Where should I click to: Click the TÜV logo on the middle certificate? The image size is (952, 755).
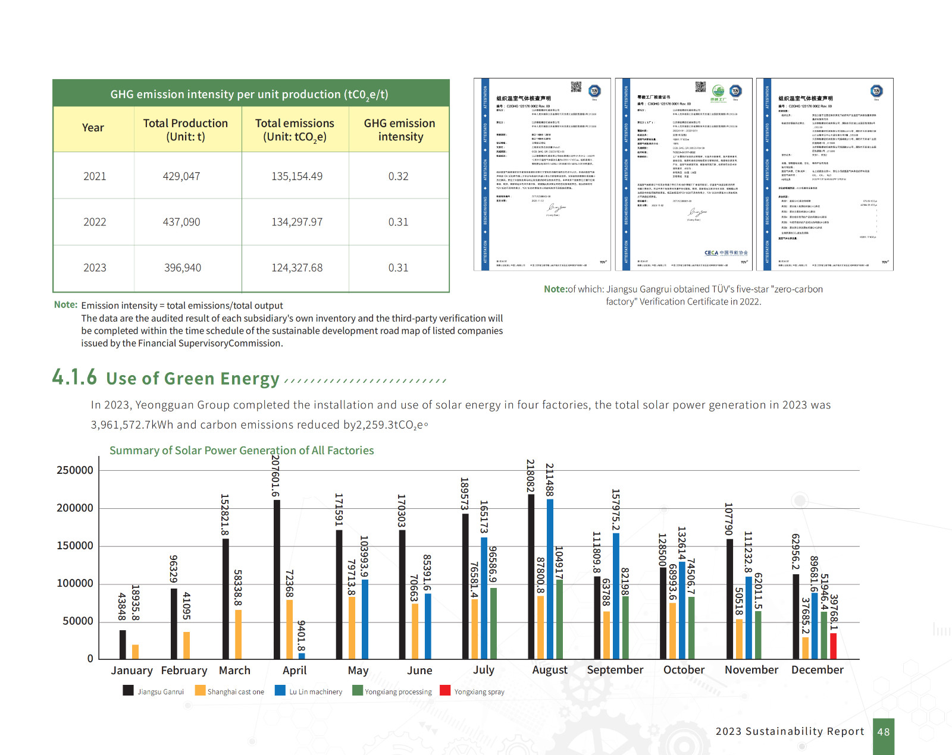click(x=736, y=91)
